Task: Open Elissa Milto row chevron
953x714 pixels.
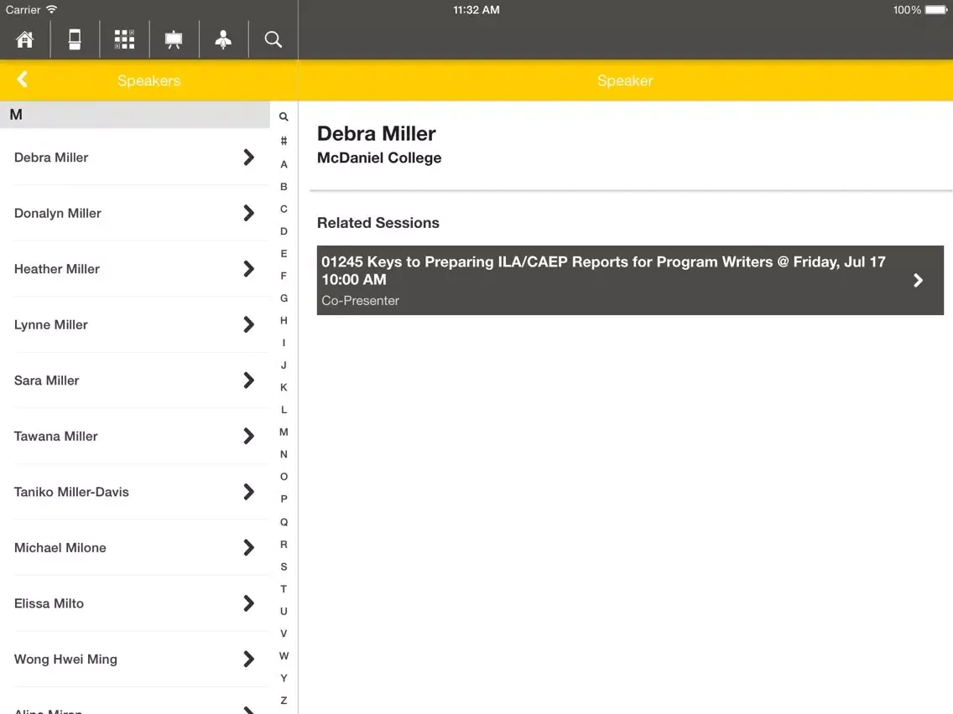Action: pyautogui.click(x=248, y=603)
